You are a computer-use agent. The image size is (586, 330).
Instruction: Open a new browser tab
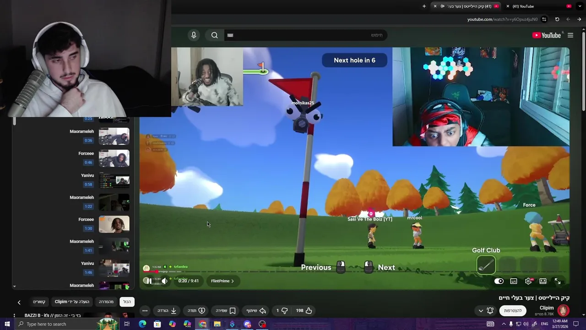(x=424, y=6)
